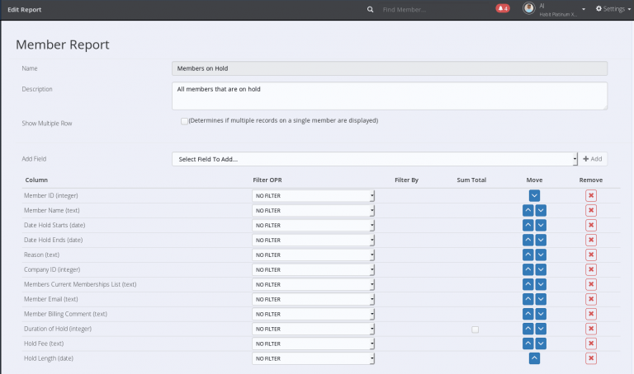This screenshot has width=634, height=374.
Task: Move Member ID row down
Action: [534, 196]
